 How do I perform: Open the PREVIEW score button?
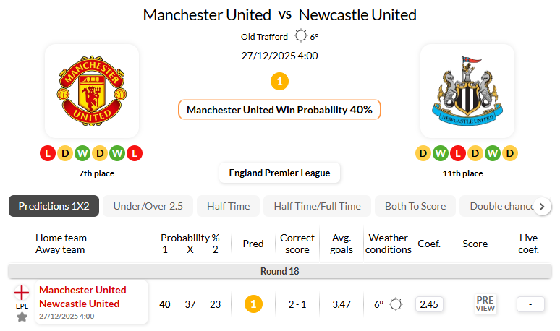click(x=485, y=304)
